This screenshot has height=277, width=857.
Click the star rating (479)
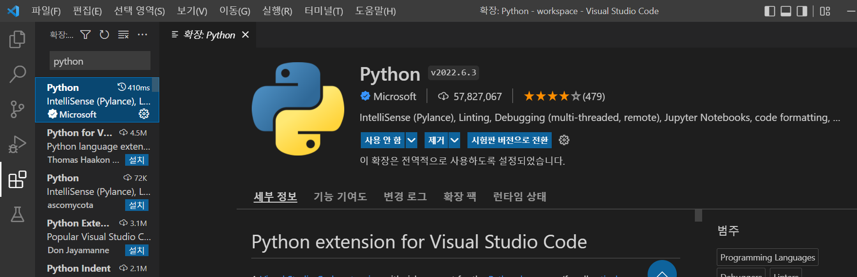point(564,96)
